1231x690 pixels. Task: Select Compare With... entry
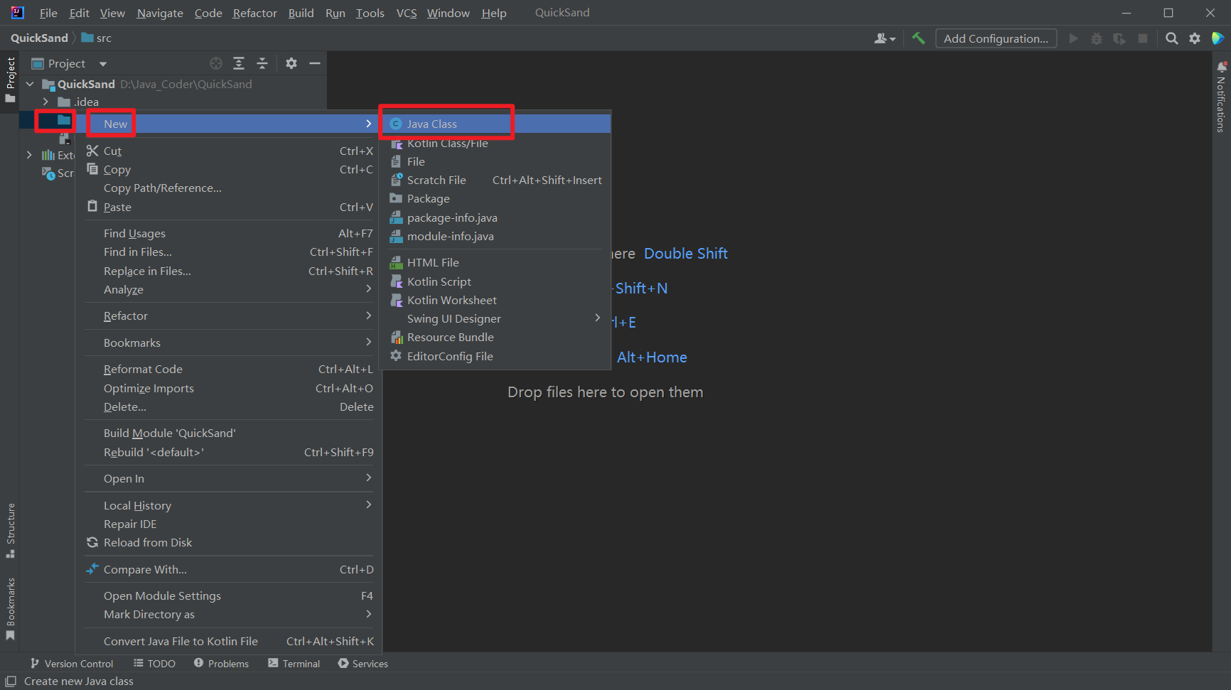tap(229, 569)
